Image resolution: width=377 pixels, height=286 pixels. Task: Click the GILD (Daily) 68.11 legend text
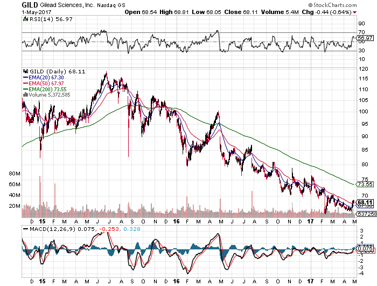58,72
